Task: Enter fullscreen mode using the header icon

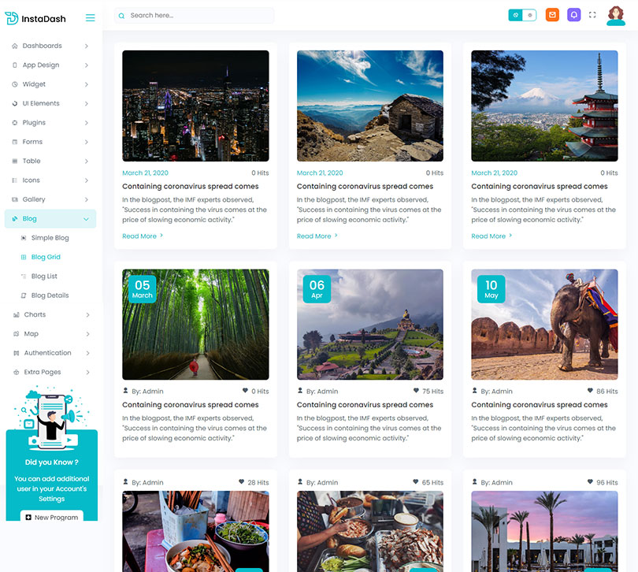Action: point(593,15)
